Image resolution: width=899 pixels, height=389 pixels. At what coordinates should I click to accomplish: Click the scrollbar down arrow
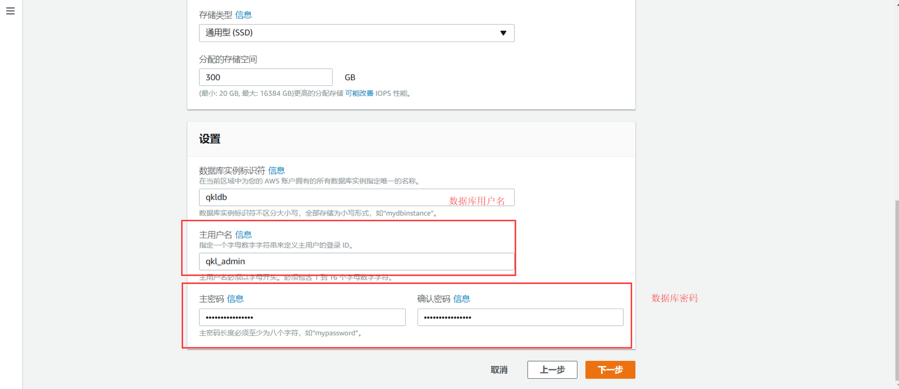pos(896,386)
